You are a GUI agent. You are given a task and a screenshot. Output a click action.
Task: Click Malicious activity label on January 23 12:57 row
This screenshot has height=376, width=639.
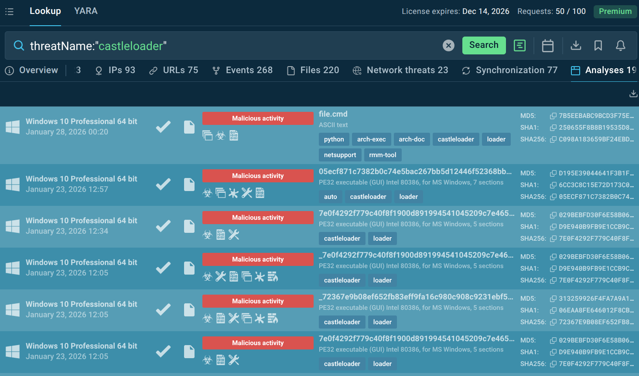(x=258, y=176)
